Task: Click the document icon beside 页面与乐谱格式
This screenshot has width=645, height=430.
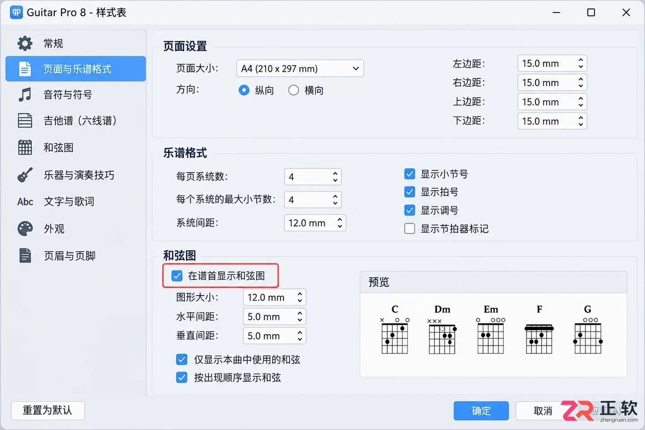Action: (25, 69)
